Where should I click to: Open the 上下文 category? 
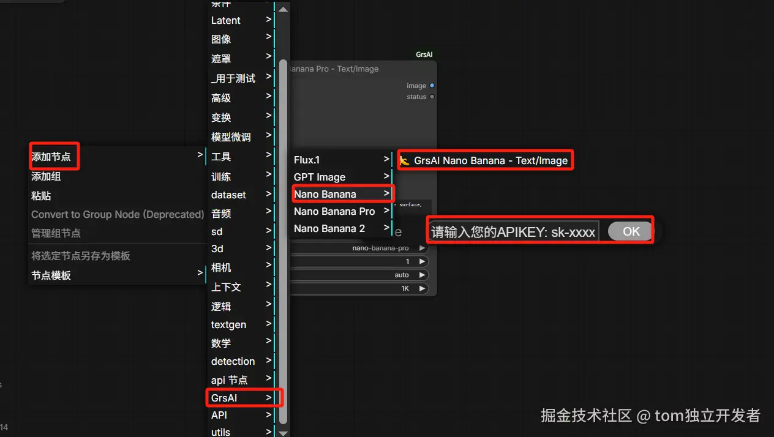pos(241,287)
